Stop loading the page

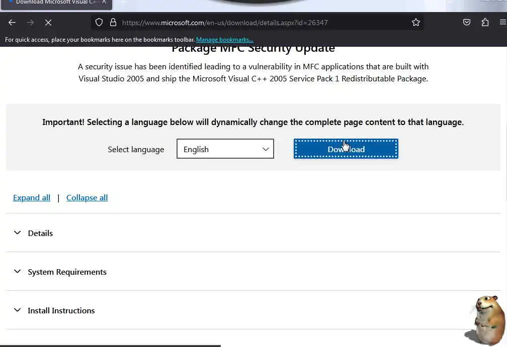pos(48,23)
